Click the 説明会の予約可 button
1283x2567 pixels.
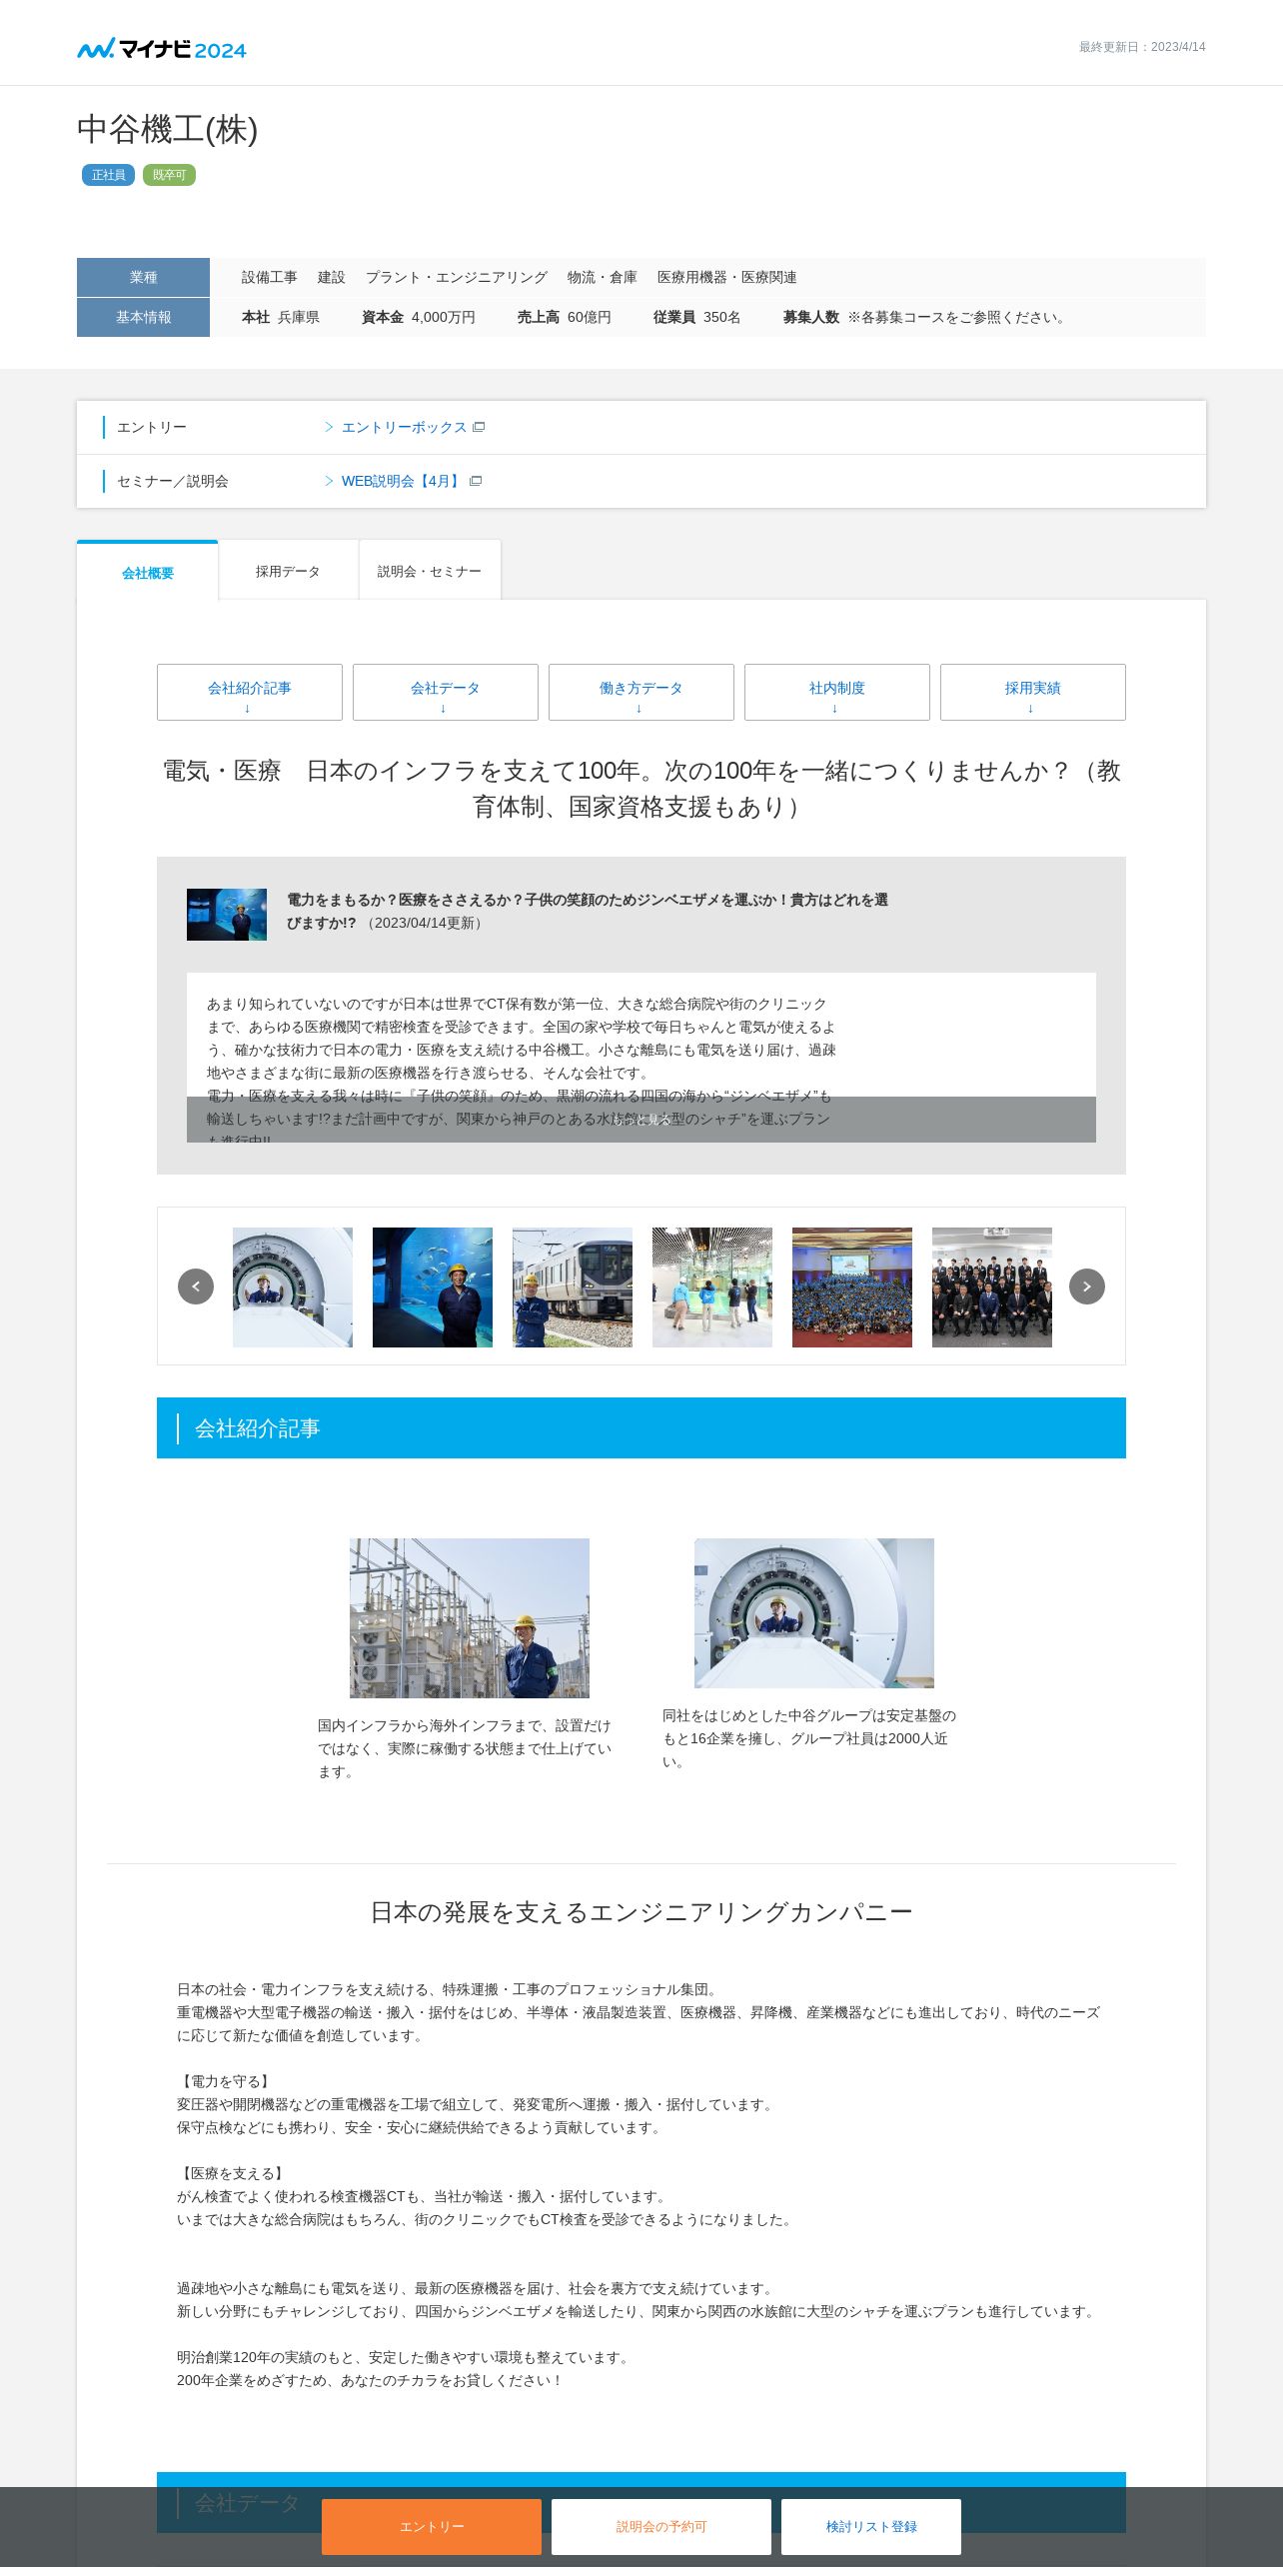coord(661,2527)
